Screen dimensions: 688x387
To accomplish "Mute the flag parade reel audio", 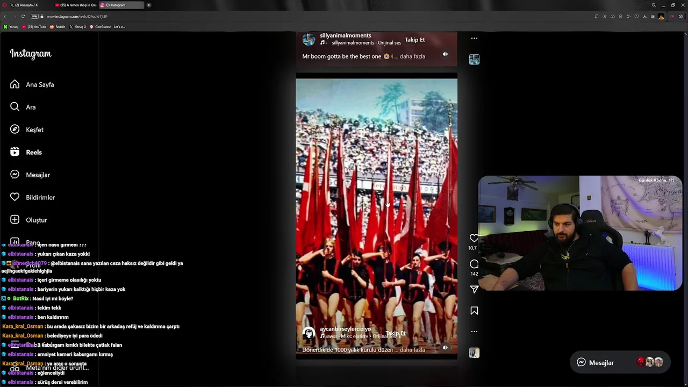I will tap(445, 348).
